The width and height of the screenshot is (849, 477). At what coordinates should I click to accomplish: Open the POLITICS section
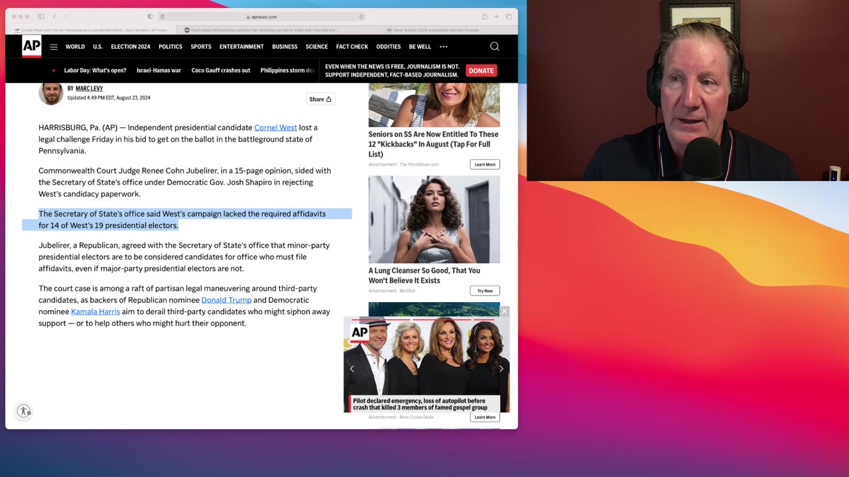coord(170,47)
